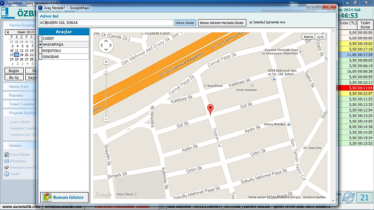This screenshot has height=210, width=374.
Task: Select the blue row with 11,00 amount
Action: [x=356, y=54]
